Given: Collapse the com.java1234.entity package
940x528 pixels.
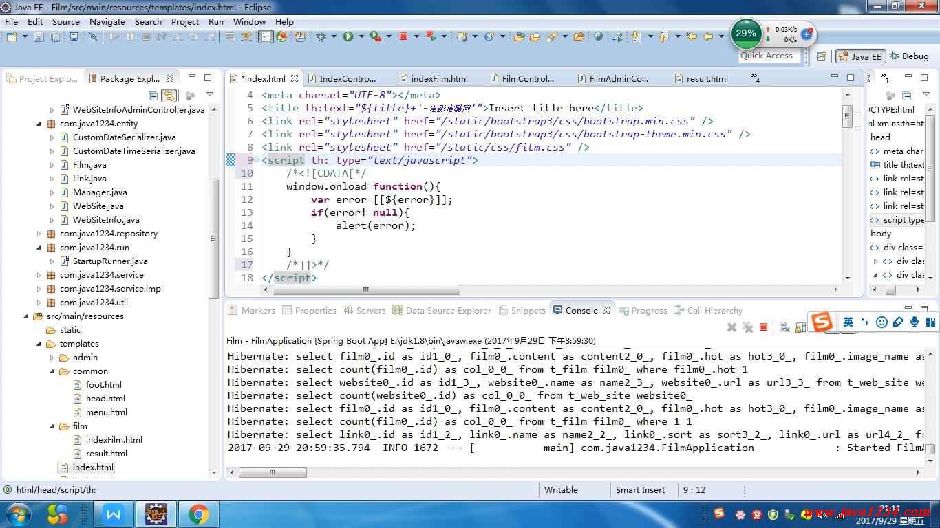Looking at the screenshot, I should pos(39,124).
